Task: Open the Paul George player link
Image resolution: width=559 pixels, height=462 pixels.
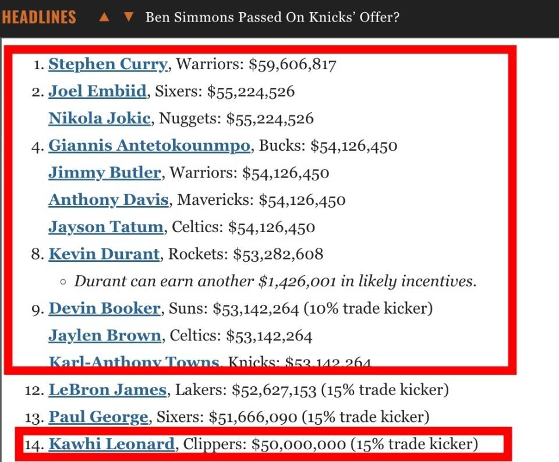Action: pos(98,417)
